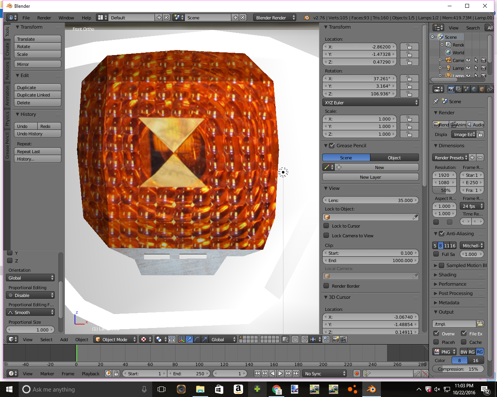Click the New Layer button
The image size is (497, 397).
tap(370, 177)
